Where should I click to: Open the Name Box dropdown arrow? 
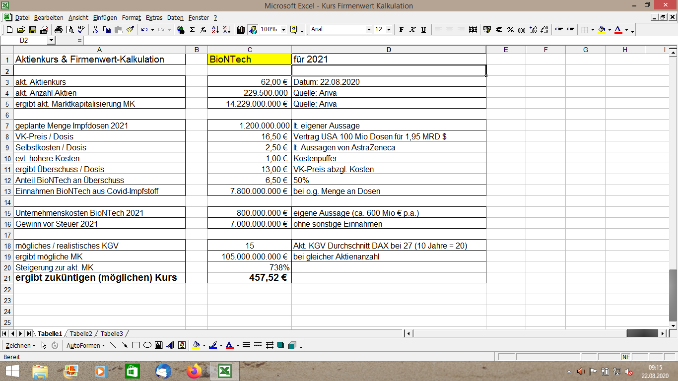point(52,40)
